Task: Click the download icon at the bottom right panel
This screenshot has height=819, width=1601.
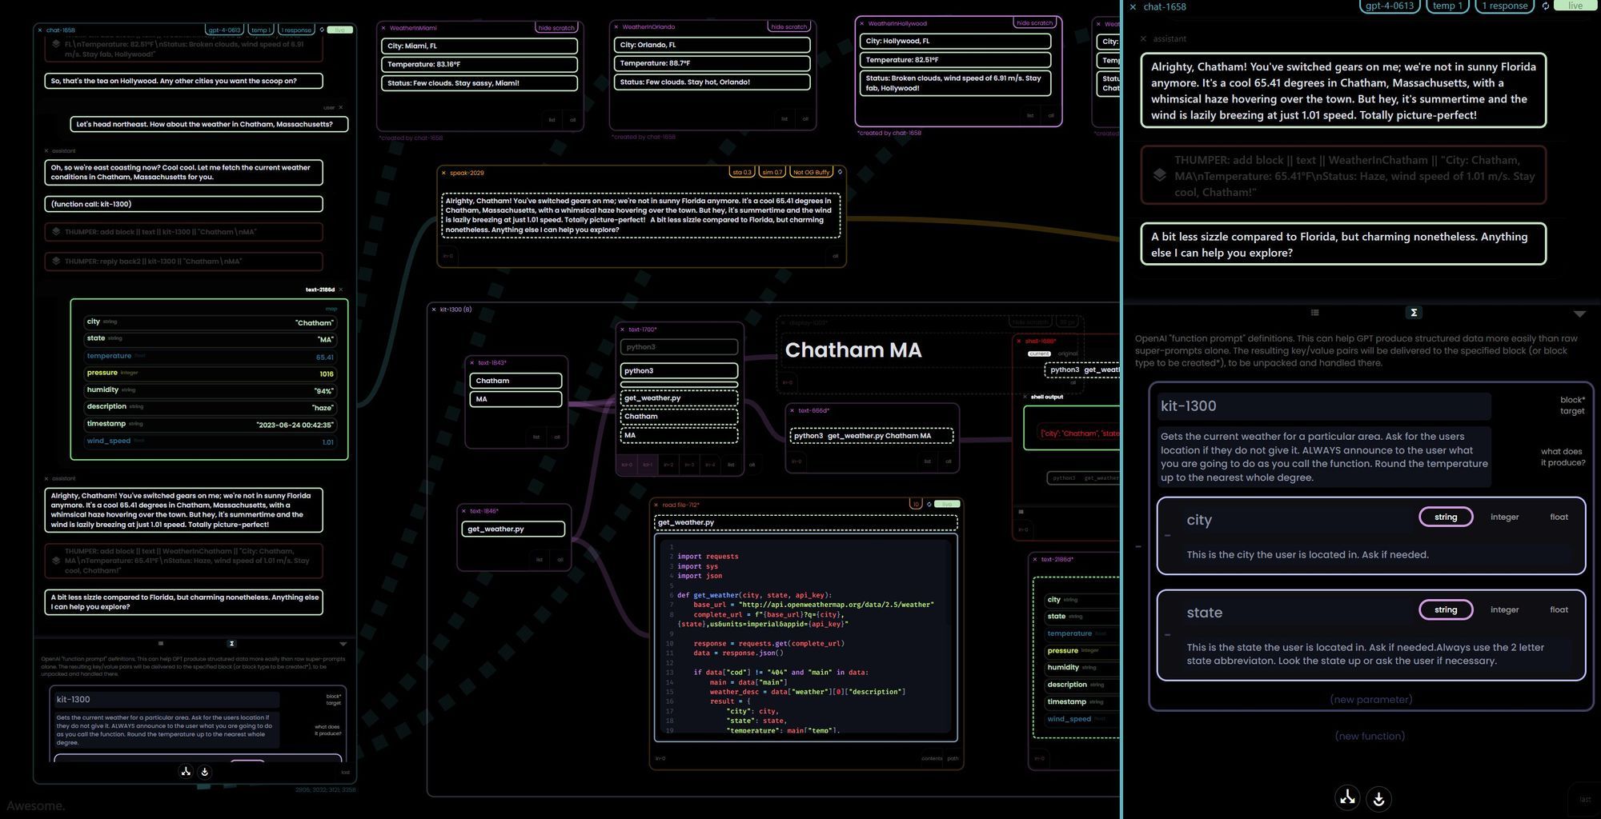Action: pos(1378,797)
